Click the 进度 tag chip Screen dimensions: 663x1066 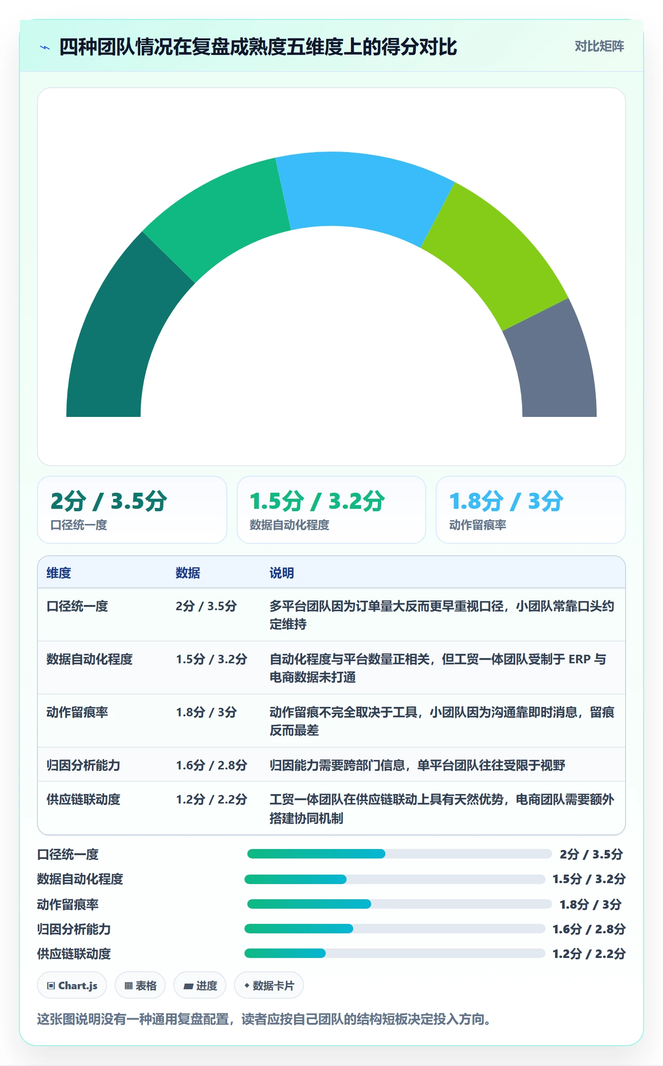(x=200, y=985)
